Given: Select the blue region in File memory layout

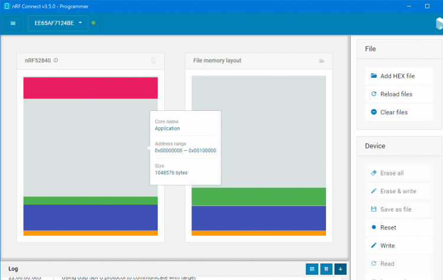Looking at the screenshot, I should click(259, 218).
